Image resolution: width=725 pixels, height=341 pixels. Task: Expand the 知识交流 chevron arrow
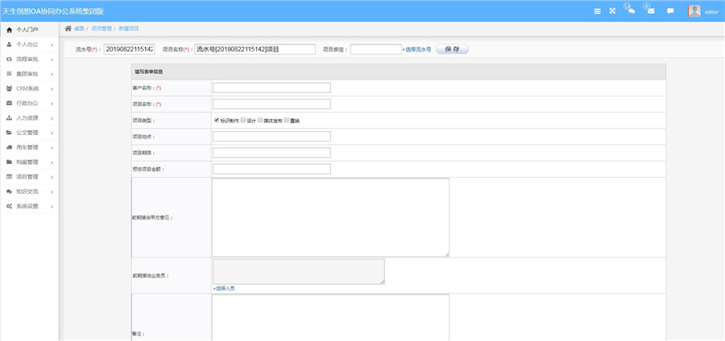pyautogui.click(x=52, y=191)
